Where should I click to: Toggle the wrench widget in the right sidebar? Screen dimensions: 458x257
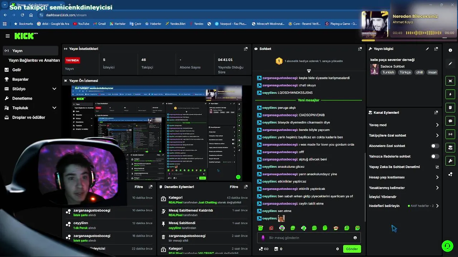[450, 161]
